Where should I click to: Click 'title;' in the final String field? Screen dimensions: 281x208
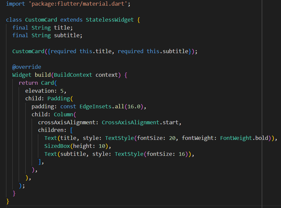[x=63, y=28]
